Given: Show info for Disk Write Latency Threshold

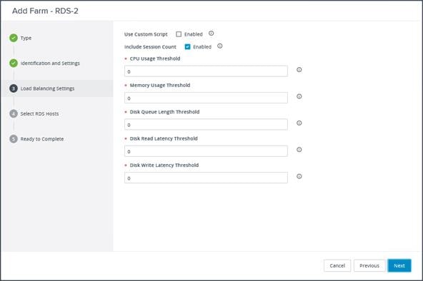Looking at the screenshot, I should pyautogui.click(x=299, y=176).
